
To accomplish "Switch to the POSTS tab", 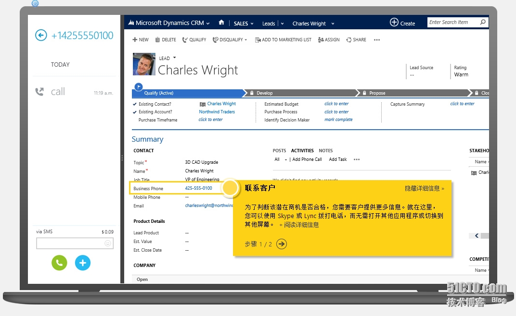I will tap(279, 150).
